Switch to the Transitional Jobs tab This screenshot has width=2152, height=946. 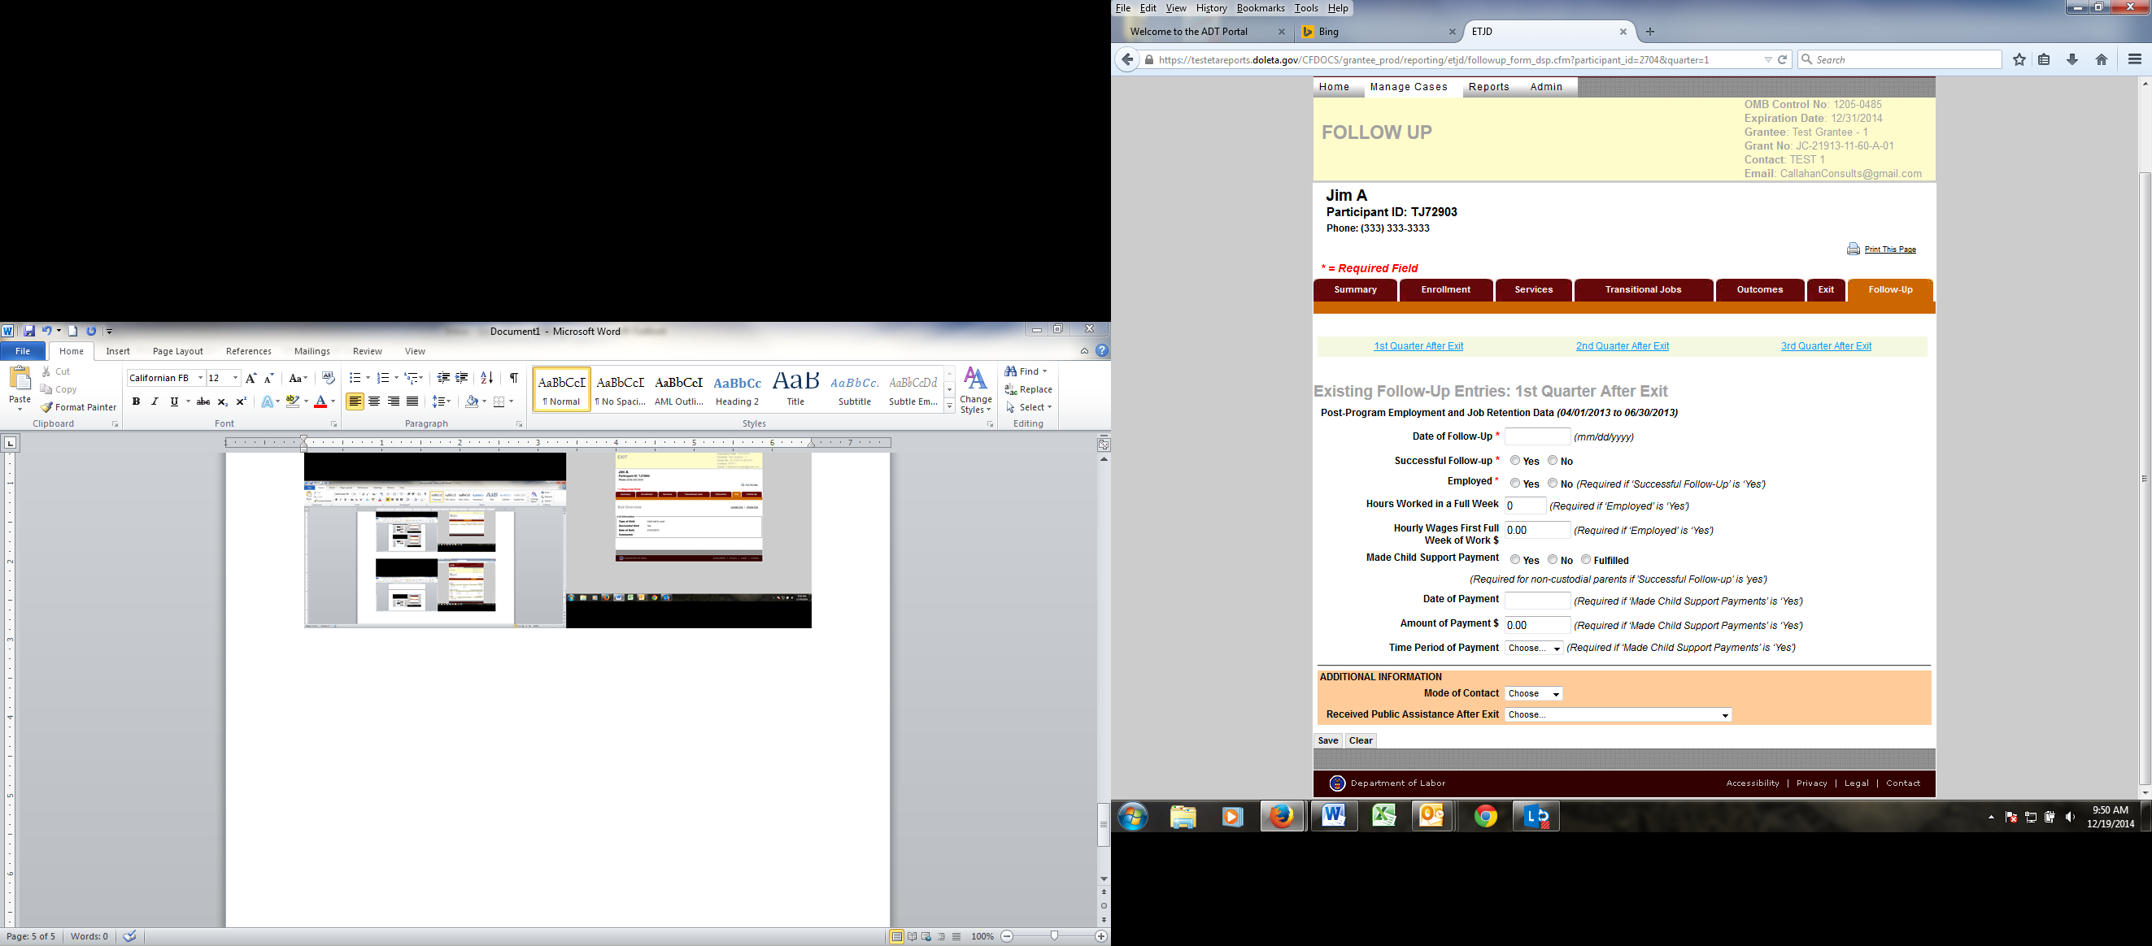tap(1642, 289)
